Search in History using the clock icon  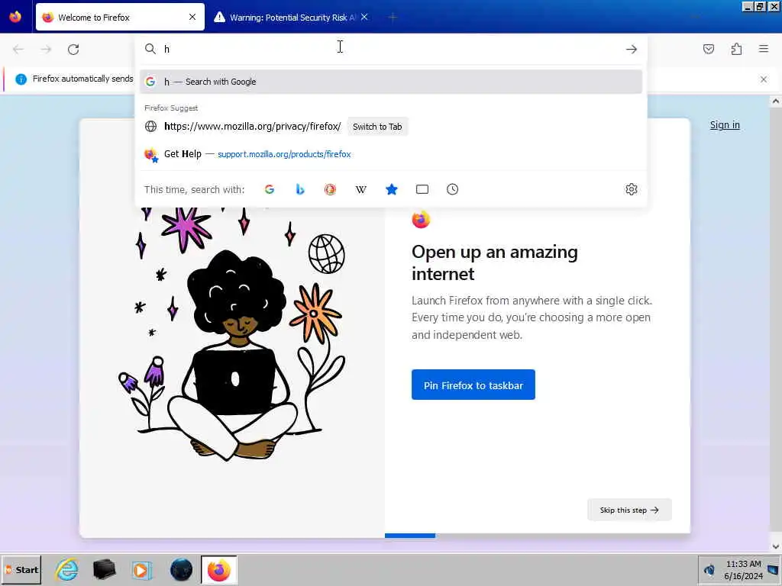click(452, 189)
